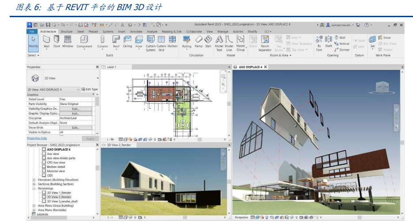This screenshot has width=413, height=222.
Task: Select the Model Text tool
Action: coord(219,43)
